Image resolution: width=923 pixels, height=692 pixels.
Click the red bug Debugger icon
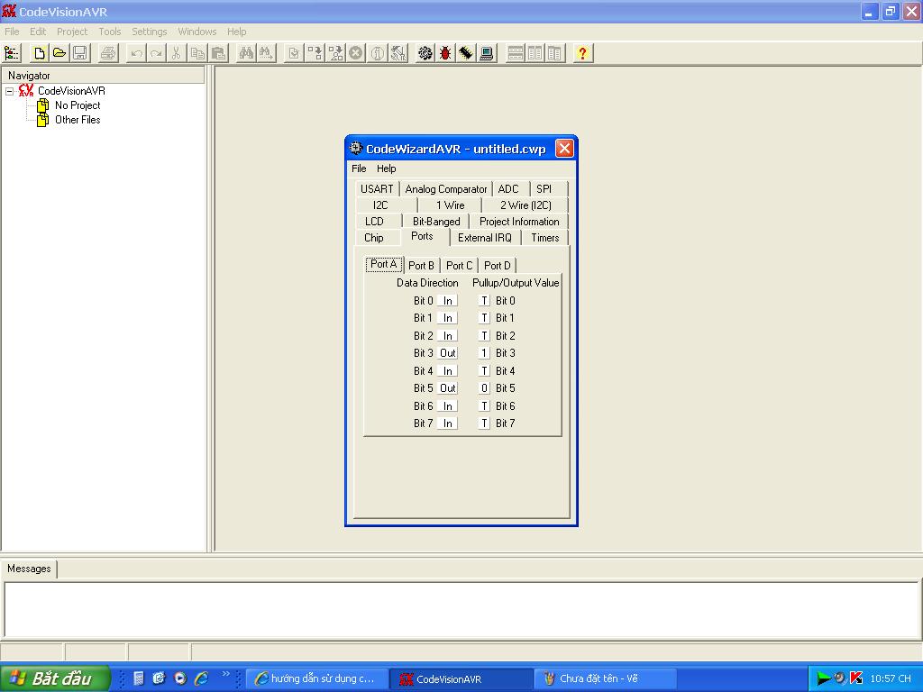coord(445,53)
